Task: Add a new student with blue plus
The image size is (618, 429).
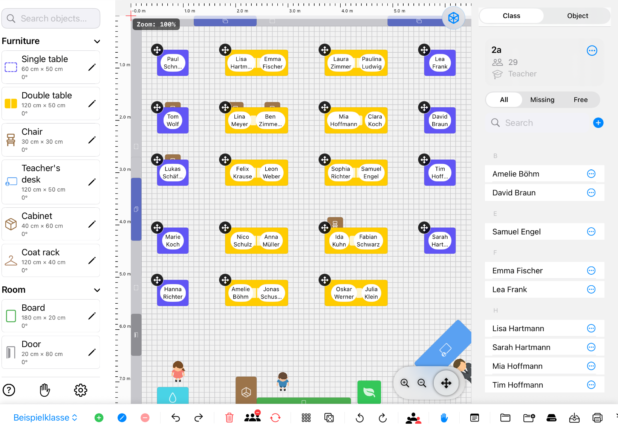Action: tap(598, 123)
